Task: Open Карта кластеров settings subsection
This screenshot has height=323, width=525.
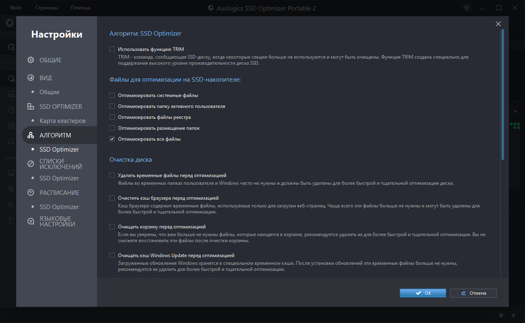Action: click(x=62, y=121)
